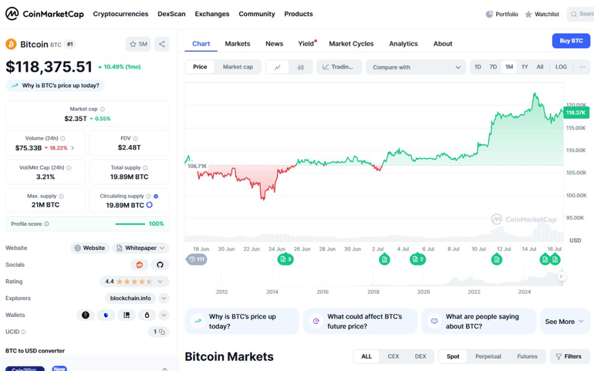Click info icon beside Total supply

point(145,168)
